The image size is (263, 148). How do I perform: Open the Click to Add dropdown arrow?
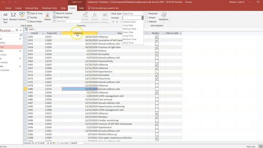(x=180, y=33)
